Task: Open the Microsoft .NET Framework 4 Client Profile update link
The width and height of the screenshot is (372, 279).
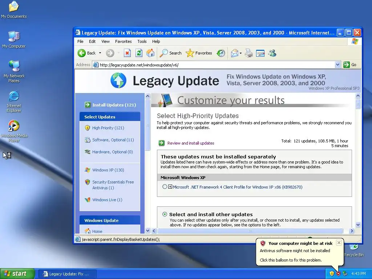Action: [238, 187]
